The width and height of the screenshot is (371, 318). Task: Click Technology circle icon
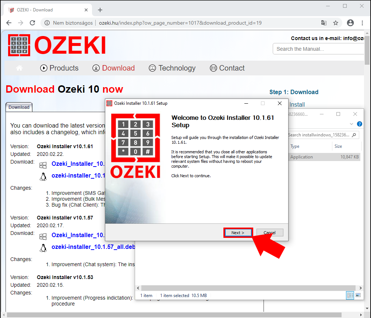click(x=152, y=68)
